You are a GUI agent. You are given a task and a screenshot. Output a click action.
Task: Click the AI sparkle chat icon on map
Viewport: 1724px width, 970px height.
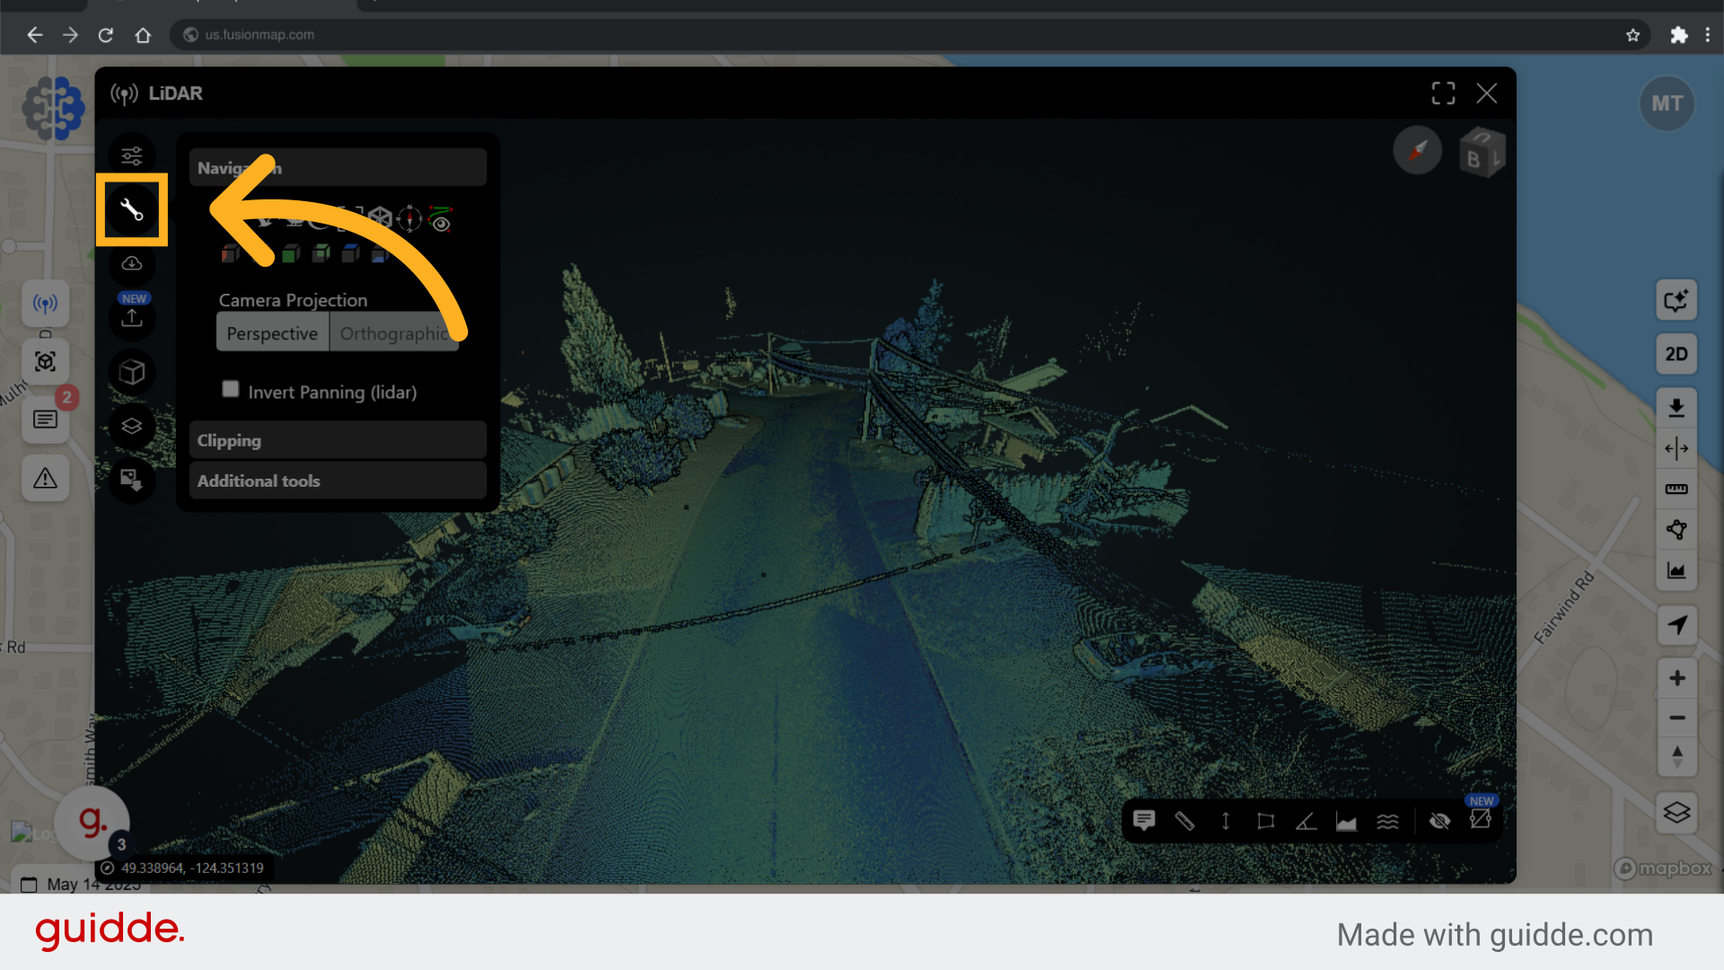coord(1676,300)
